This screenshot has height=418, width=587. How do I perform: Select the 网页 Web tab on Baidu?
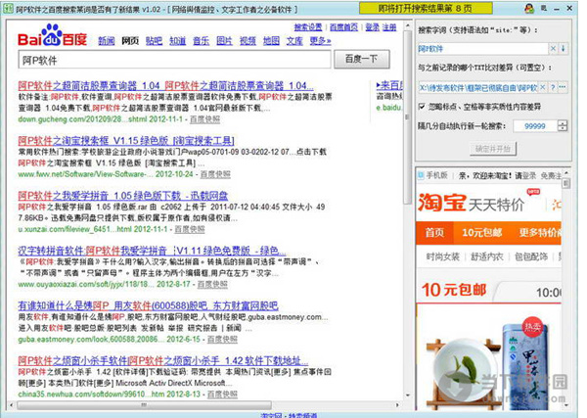click(x=130, y=41)
